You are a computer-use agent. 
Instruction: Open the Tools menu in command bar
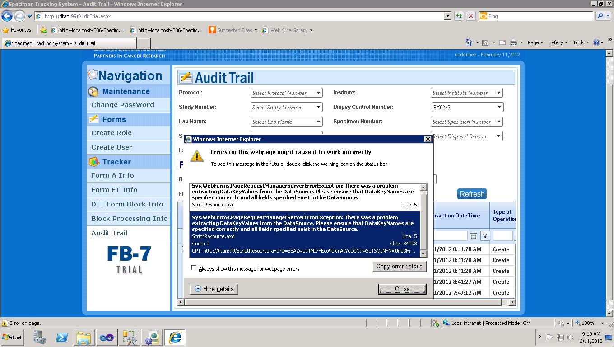[581, 42]
